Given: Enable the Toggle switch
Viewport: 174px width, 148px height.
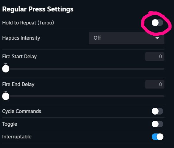Looking at the screenshot, I should click(157, 124).
